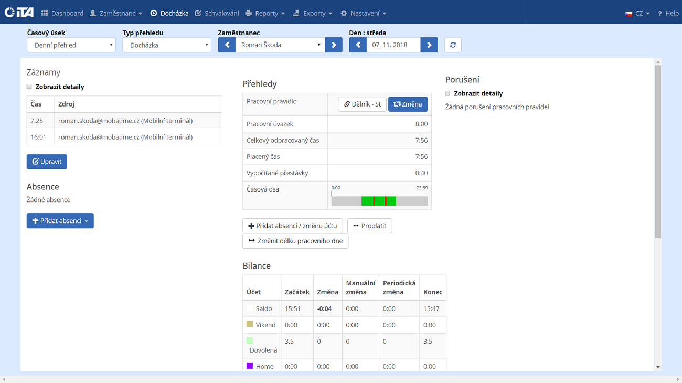This screenshot has height=383, width=682.
Task: Go to the Schvalování page
Action: [x=217, y=13]
